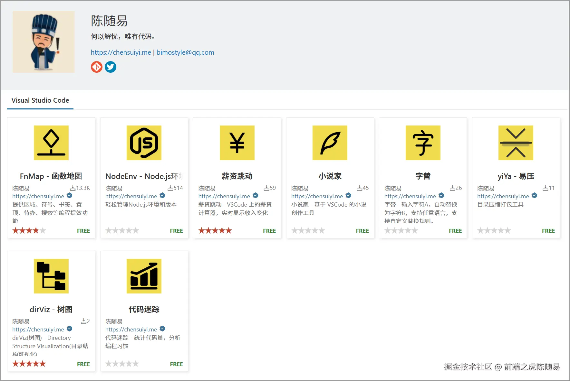The height and width of the screenshot is (381, 570).
Task: Click verified badge on yiYa card
Action: tap(534, 196)
